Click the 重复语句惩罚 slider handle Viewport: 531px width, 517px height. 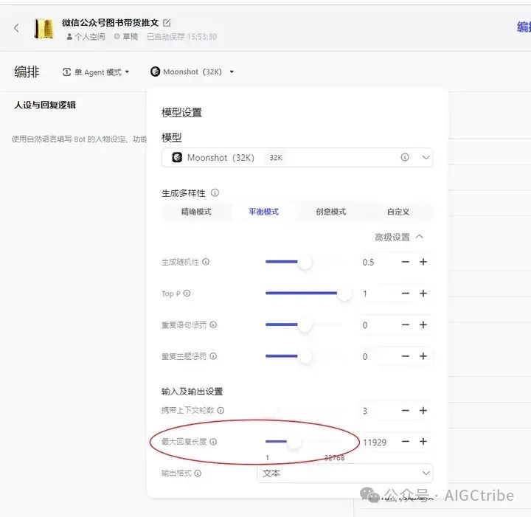point(305,325)
